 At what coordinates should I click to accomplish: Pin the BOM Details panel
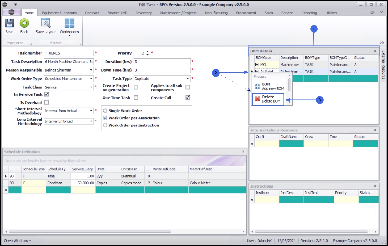(x=375, y=51)
